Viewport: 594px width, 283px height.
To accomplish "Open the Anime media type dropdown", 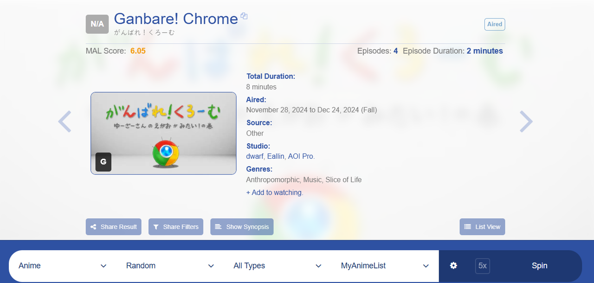I will point(62,266).
